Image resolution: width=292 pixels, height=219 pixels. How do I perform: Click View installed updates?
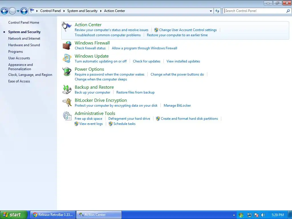click(183, 61)
